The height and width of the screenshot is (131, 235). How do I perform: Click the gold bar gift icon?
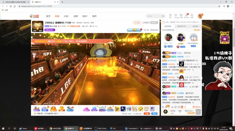(x=141, y=109)
